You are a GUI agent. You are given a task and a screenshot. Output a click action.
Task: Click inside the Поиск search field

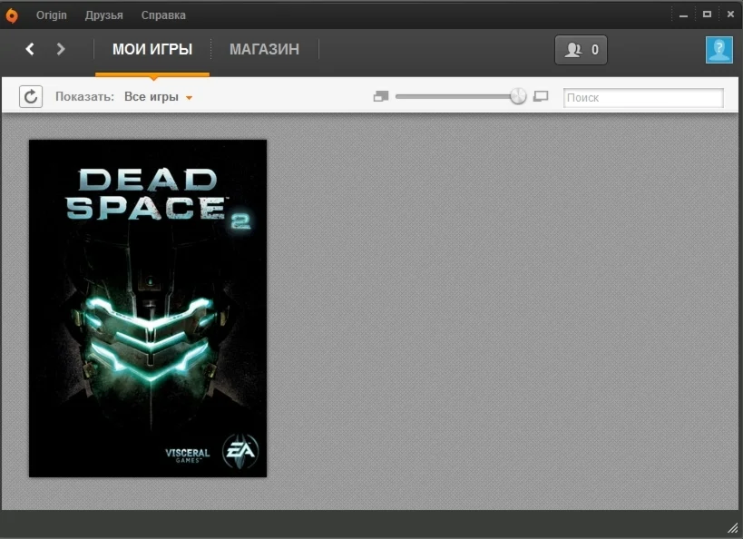pos(642,96)
